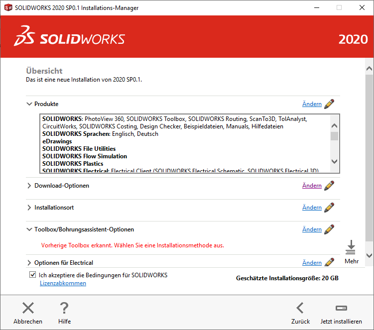The height and width of the screenshot is (330, 374).
Task: Click the product list scroll-up arrow
Action: click(334, 125)
